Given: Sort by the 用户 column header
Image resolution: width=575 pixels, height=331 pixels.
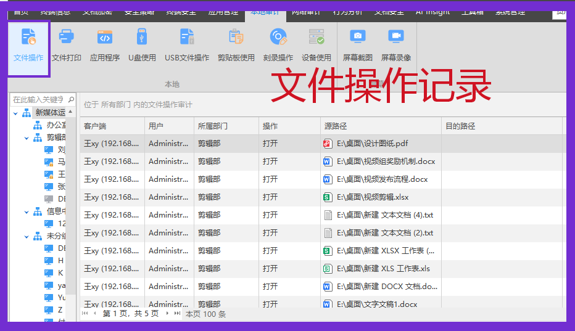Looking at the screenshot, I should [170, 126].
